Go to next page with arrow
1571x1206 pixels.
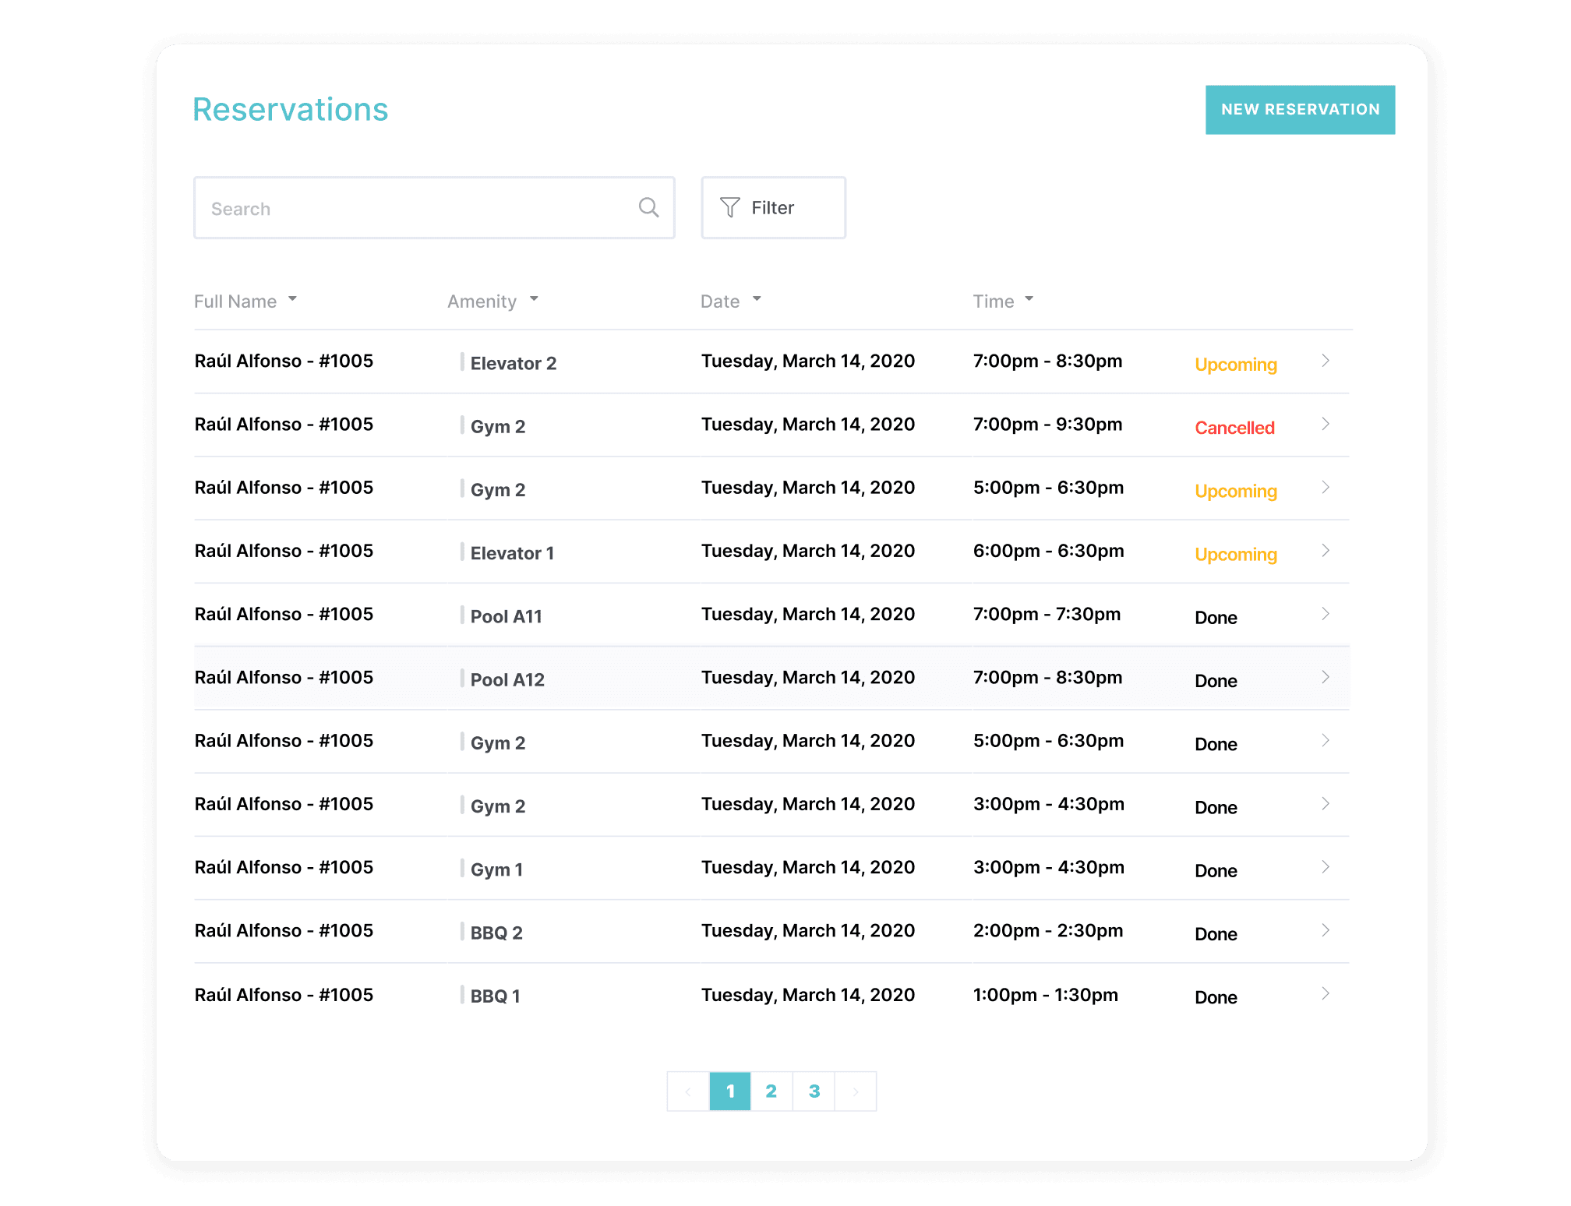[x=855, y=1091]
